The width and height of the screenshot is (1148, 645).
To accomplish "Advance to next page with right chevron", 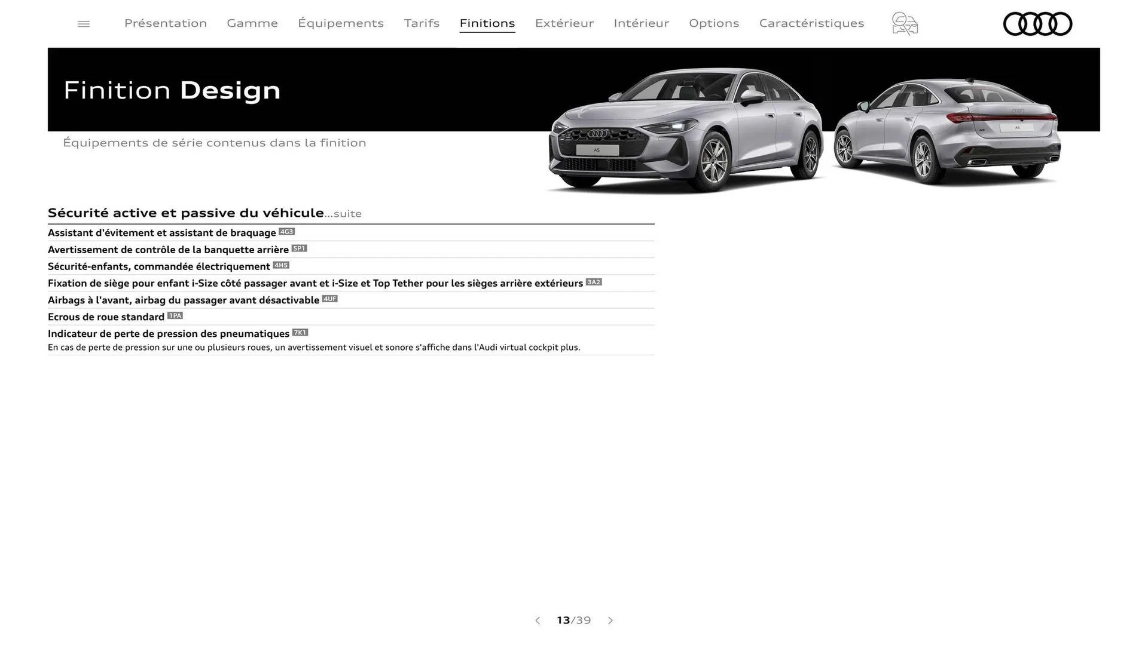I will 610,621.
